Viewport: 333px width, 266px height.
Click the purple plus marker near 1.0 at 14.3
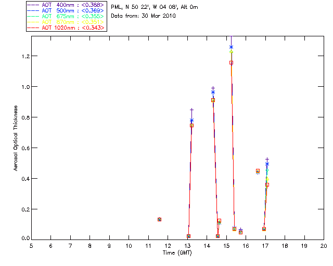[x=213, y=88]
